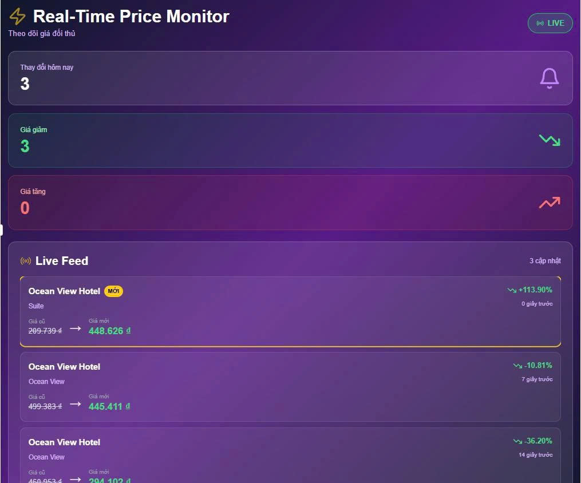The height and width of the screenshot is (483, 581).
Task: Click the lightning bolt logo icon
Action: (18, 17)
